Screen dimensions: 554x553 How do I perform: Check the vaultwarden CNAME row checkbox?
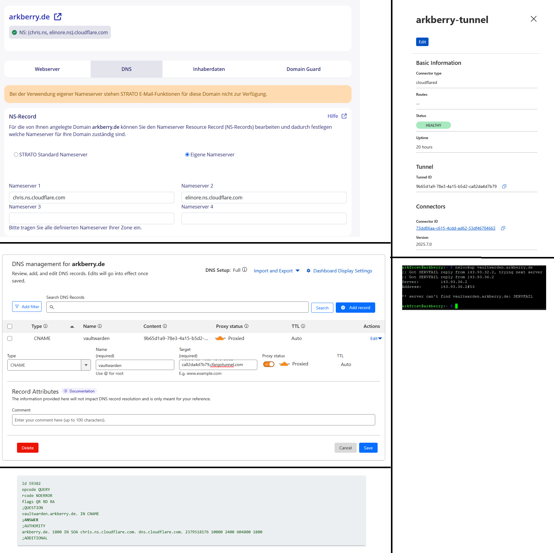pos(10,338)
